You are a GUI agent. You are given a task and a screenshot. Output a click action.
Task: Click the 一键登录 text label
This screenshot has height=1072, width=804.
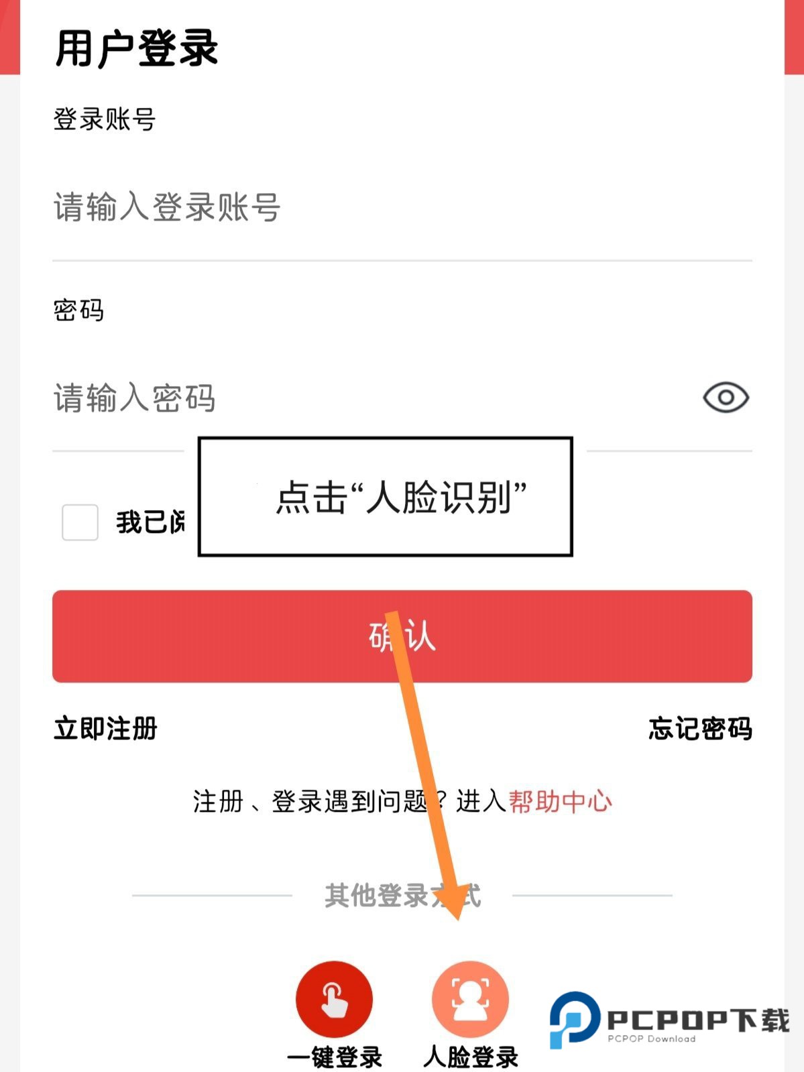click(334, 1057)
